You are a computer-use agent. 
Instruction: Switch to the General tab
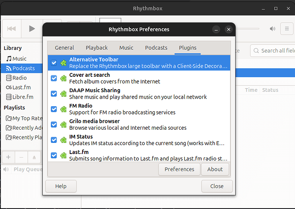pos(65,48)
